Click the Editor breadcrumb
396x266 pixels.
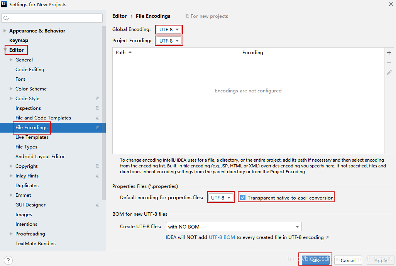coord(120,16)
